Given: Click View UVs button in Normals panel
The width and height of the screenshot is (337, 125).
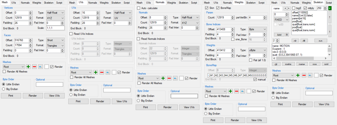Looking at the screenshot, I should pyautogui.click(x=189, y=107).
